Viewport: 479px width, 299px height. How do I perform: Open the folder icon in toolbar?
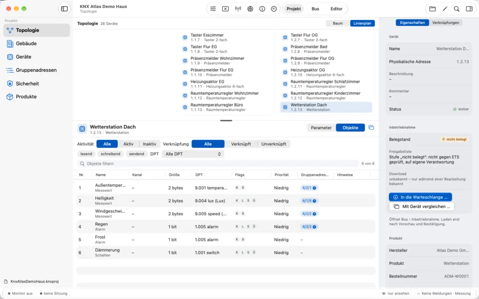coord(432,9)
